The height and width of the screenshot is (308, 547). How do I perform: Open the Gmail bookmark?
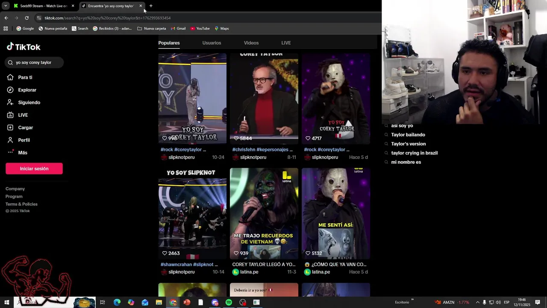pyautogui.click(x=178, y=29)
